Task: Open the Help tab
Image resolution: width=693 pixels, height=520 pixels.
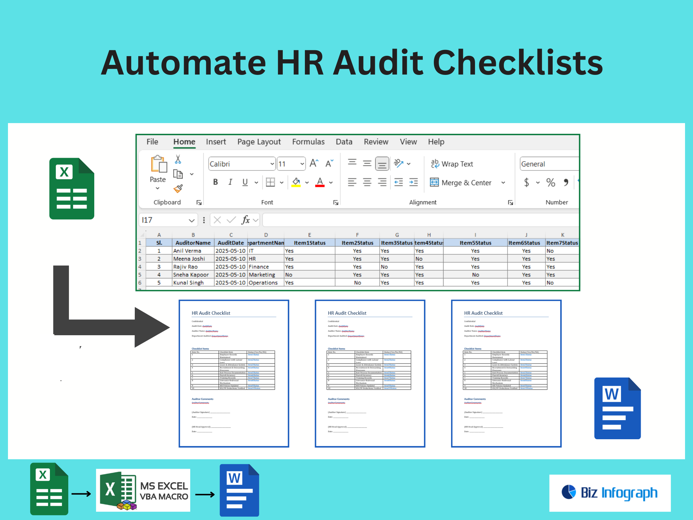Action: pyautogui.click(x=436, y=142)
